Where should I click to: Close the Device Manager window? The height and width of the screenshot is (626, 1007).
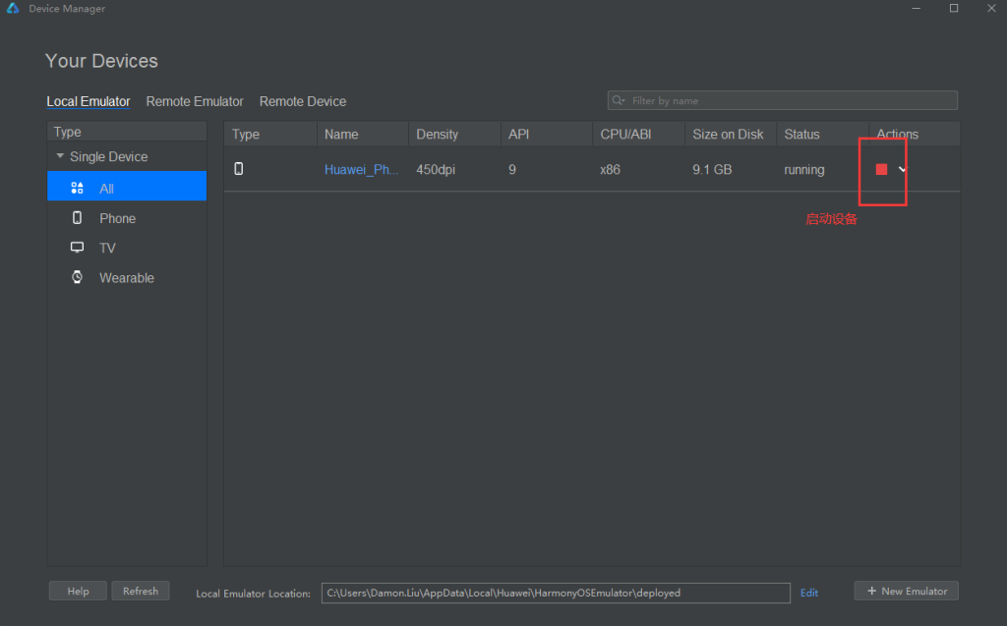pos(991,8)
